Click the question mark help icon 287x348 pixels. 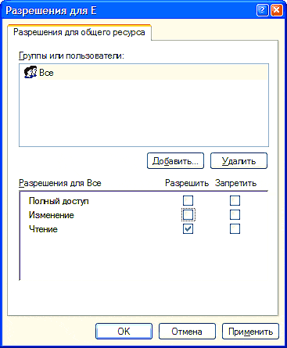262,10
